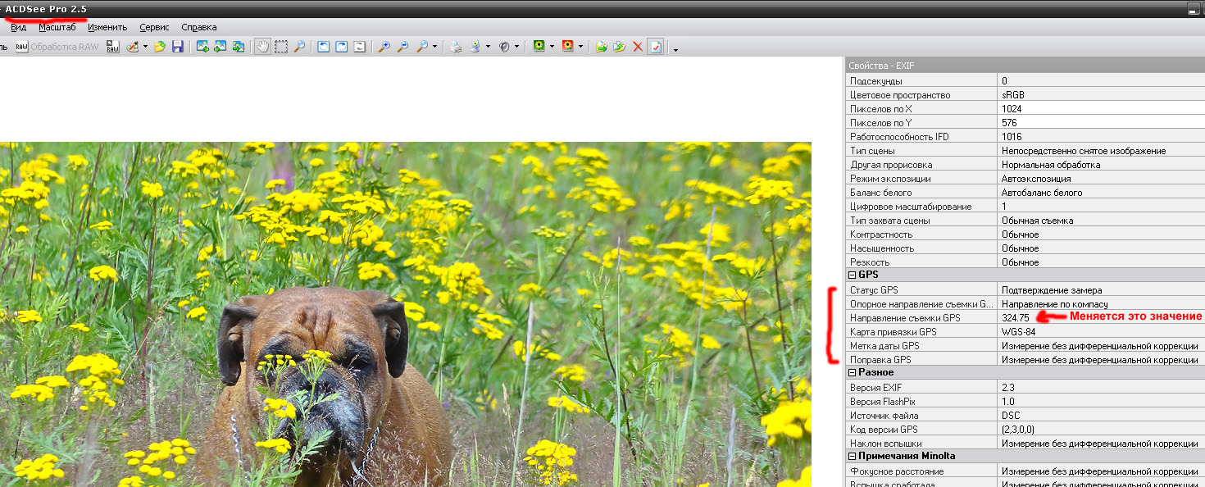Open the dropdown next to palette icon
The image size is (1205, 487).
coord(145,47)
